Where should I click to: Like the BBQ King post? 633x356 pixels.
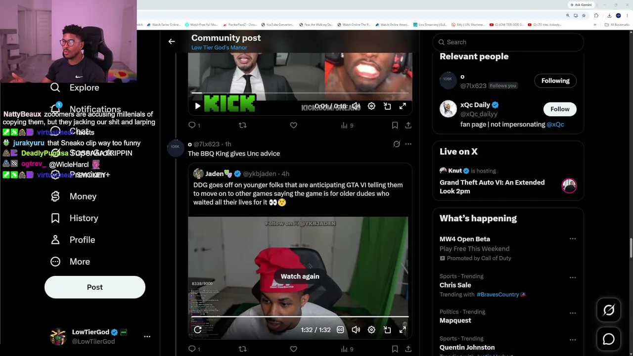tap(293, 349)
